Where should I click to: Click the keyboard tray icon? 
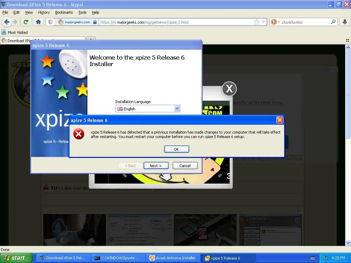(x=313, y=258)
